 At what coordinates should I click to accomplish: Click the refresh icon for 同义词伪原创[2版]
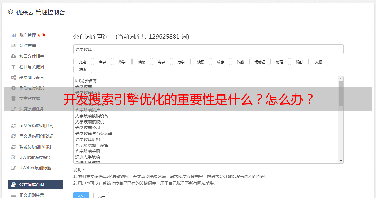(14, 136)
